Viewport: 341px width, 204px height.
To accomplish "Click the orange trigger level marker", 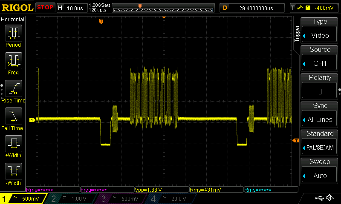I will [x=295, y=141].
